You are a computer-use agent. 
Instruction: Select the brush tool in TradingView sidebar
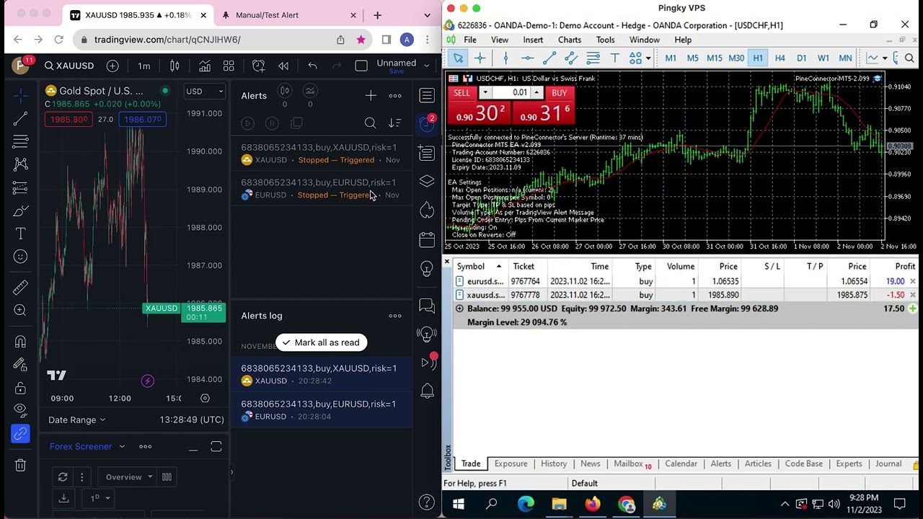20,210
